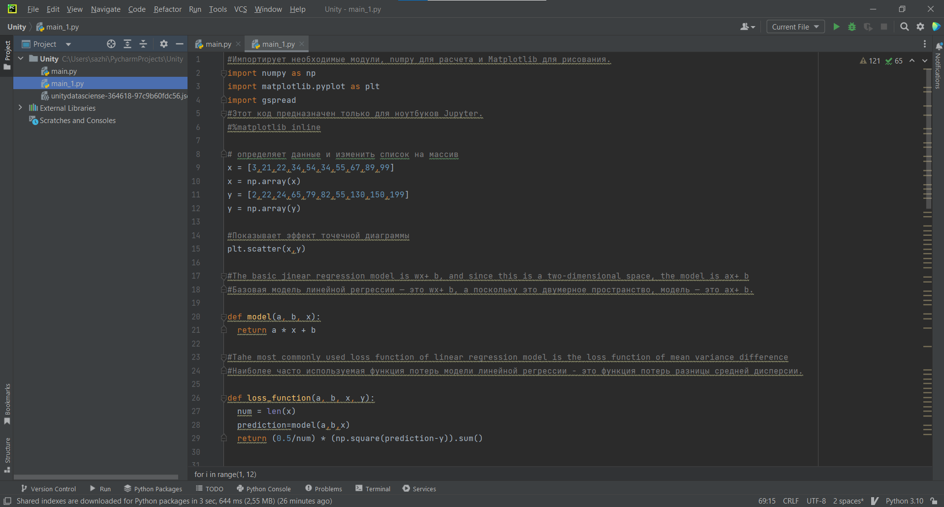
Task: Hide the Project tool window
Action: 180,44
